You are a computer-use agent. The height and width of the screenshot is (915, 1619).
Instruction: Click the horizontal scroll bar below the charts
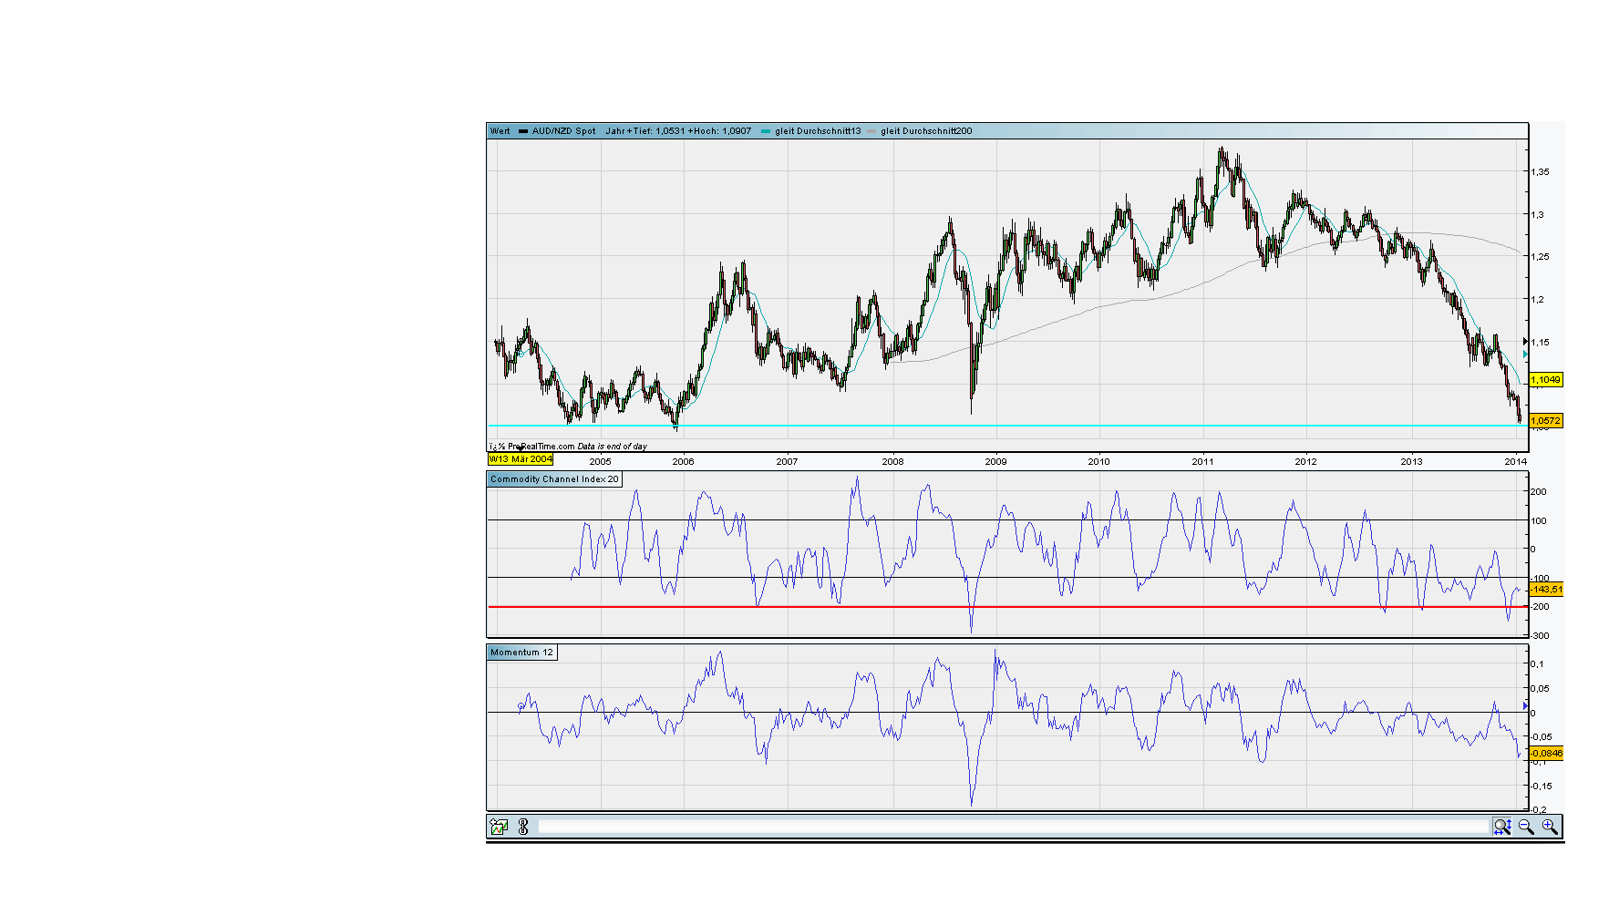[1014, 827]
